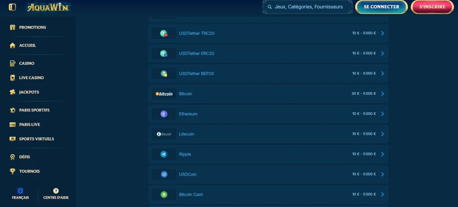The width and height of the screenshot is (458, 207).
Task: Click the Litecoin logo image
Action: click(x=164, y=134)
